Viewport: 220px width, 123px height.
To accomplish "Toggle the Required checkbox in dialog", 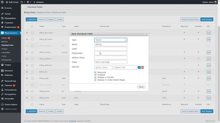I will [x=96, y=72].
